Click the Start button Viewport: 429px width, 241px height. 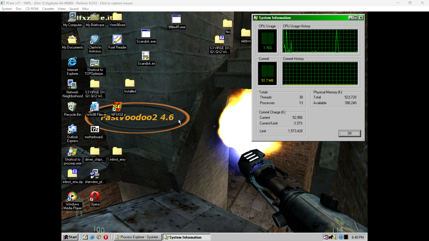pyautogui.click(x=70, y=237)
